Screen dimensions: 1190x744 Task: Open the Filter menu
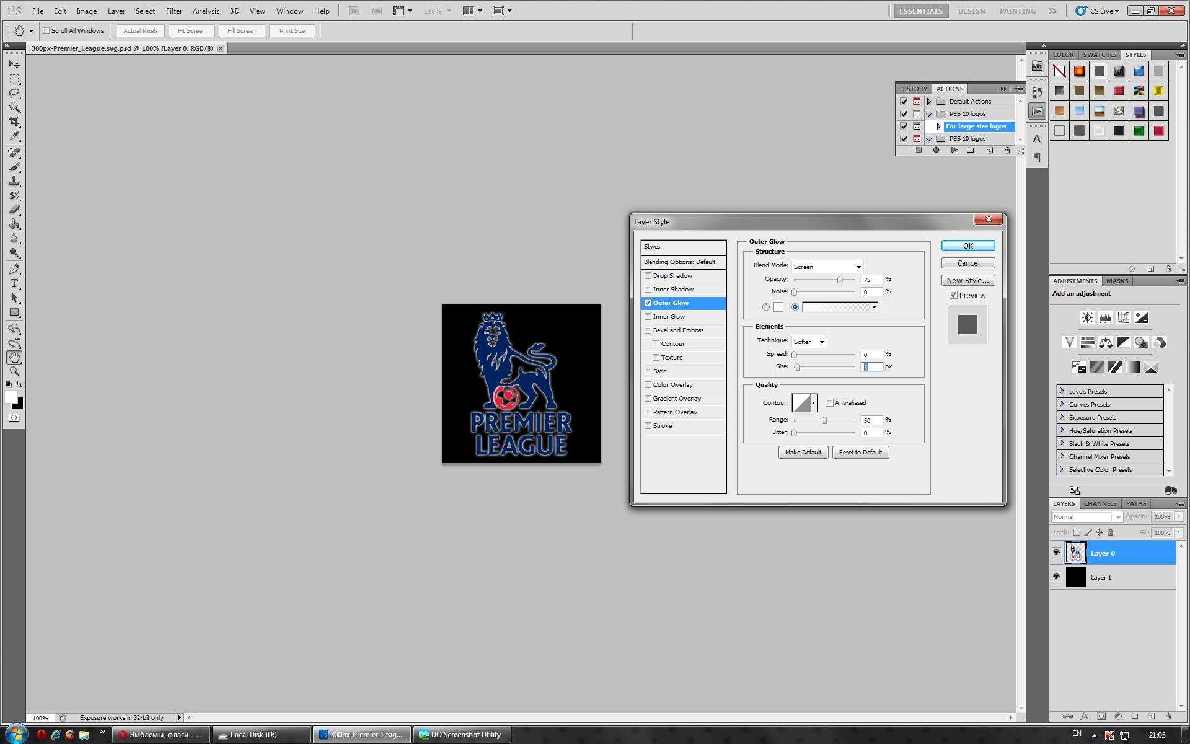174,11
